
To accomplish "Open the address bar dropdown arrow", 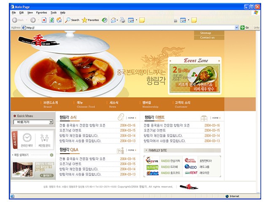I will click(237, 27).
